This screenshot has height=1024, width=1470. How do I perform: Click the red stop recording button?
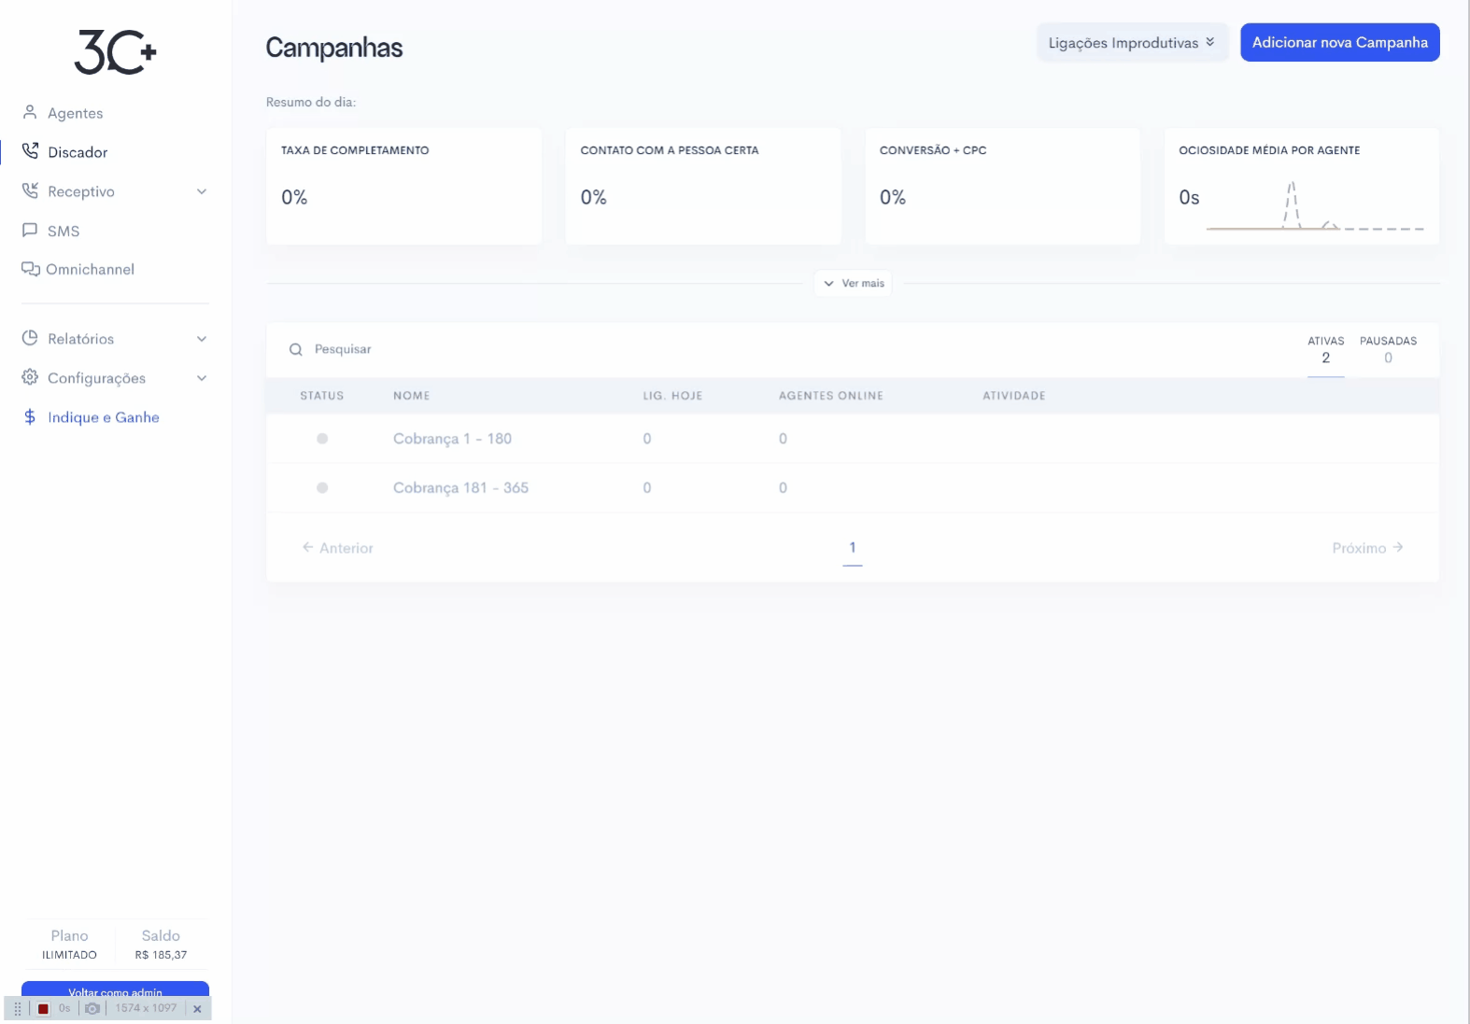[x=43, y=1008]
